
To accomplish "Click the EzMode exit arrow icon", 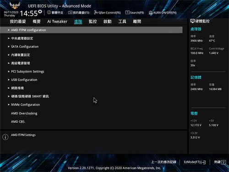I will [x=204, y=162].
